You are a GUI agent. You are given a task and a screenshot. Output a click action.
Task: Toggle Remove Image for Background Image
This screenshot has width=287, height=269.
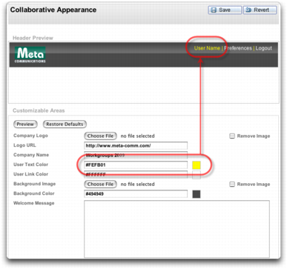(232, 185)
